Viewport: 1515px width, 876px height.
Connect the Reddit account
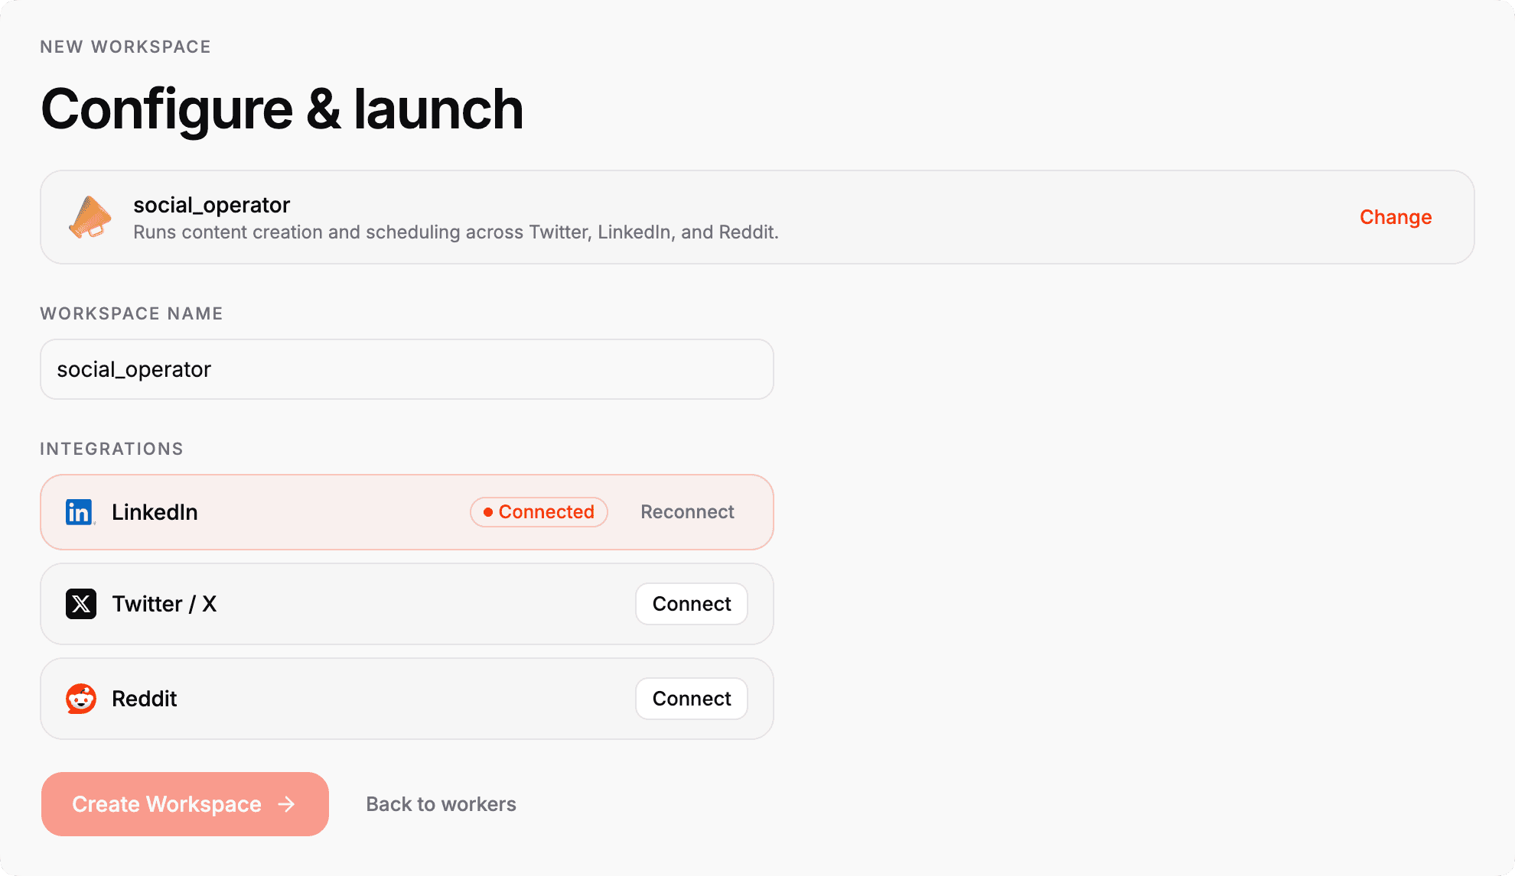point(690,698)
